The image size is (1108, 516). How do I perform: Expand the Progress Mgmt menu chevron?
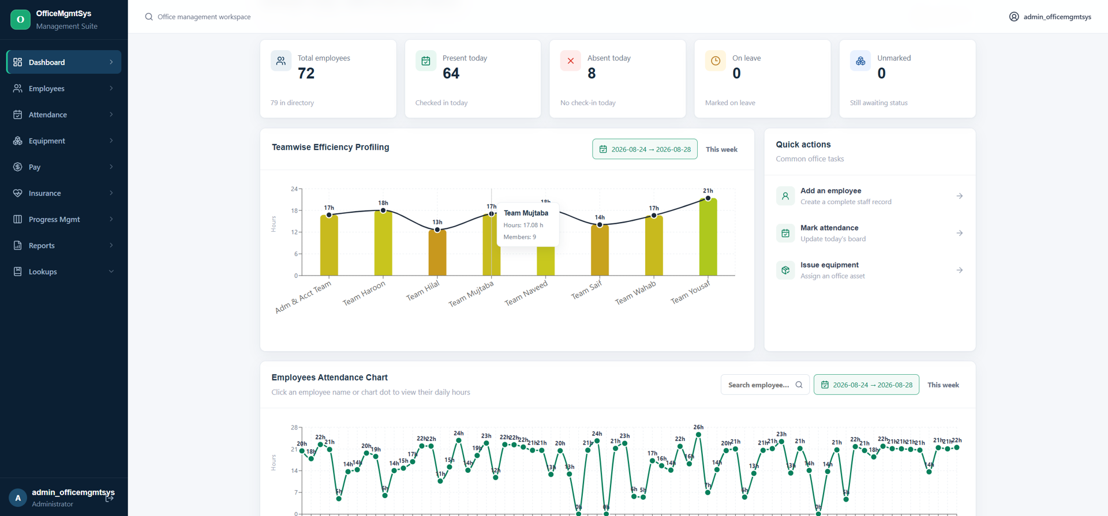click(x=111, y=219)
